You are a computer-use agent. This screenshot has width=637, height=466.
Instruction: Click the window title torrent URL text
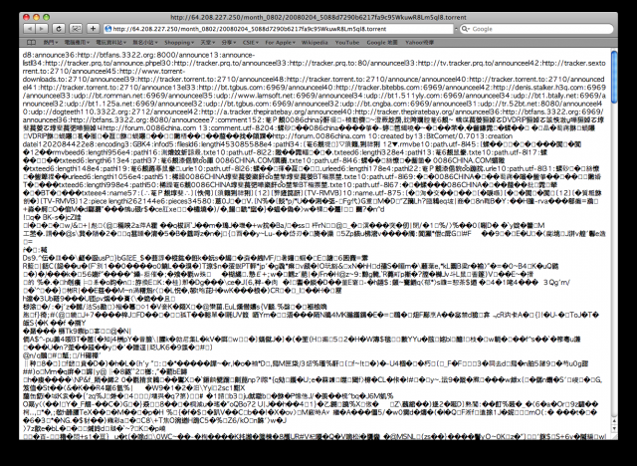[x=318, y=17]
